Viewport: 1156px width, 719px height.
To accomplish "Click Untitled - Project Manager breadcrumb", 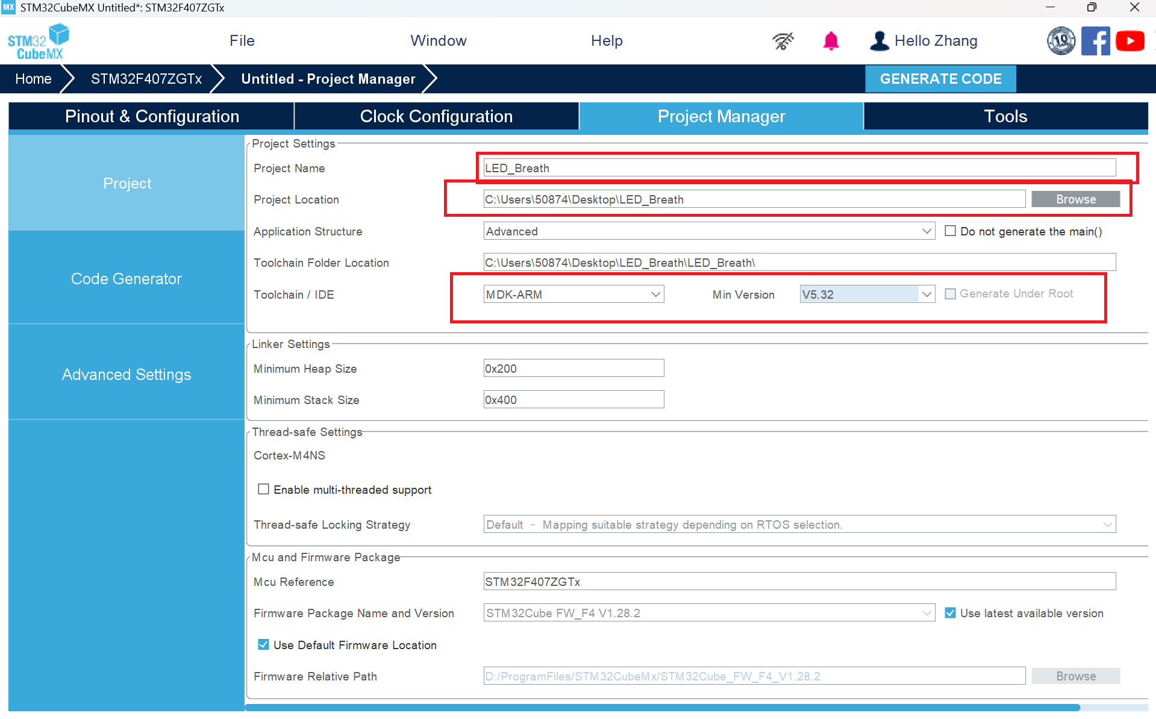I will pos(328,79).
